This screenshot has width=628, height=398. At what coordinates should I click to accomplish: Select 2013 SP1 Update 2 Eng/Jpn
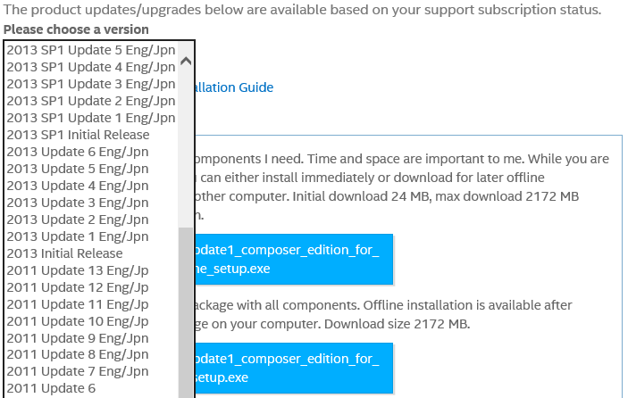click(91, 101)
